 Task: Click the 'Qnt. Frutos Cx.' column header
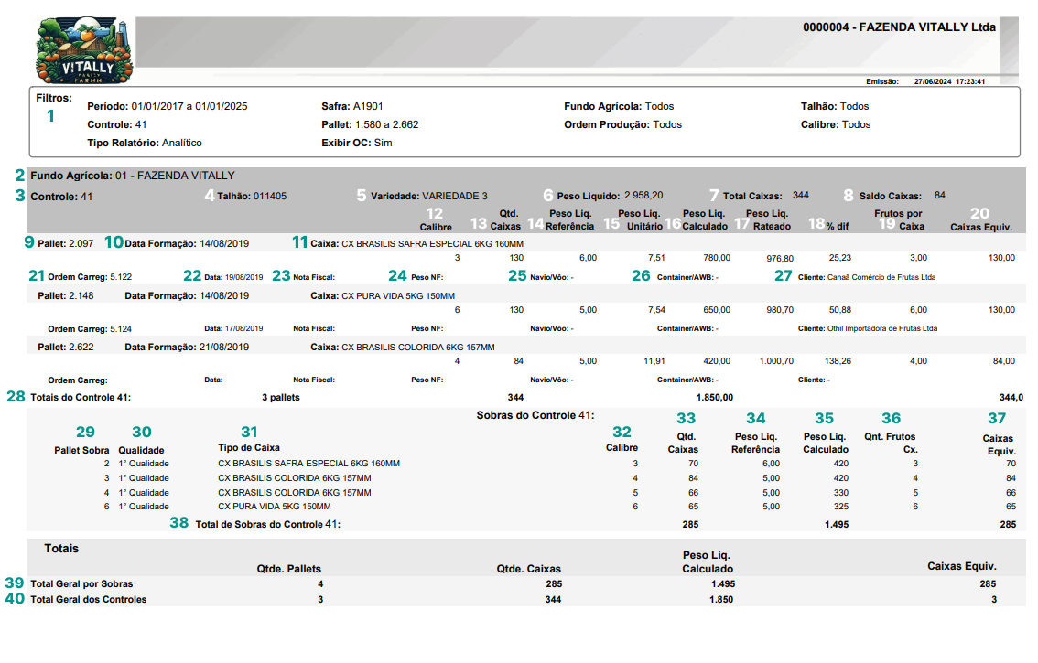click(x=891, y=444)
